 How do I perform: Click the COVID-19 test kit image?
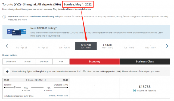tap(17, 32)
